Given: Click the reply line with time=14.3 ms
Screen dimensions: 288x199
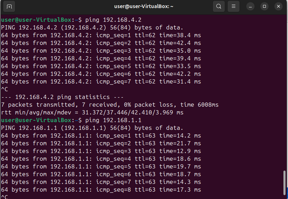Looking at the screenshot, I should (101, 182).
